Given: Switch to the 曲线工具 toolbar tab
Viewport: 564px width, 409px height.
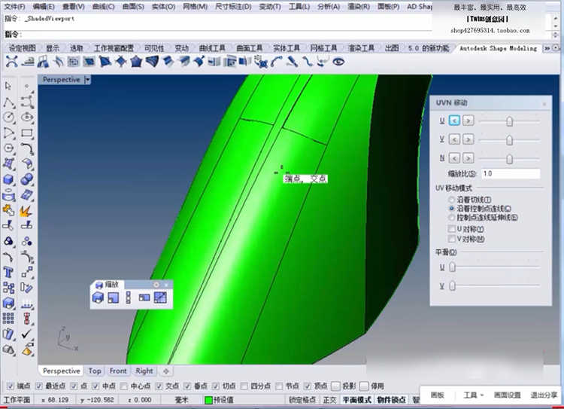Looking at the screenshot, I should pos(212,48).
